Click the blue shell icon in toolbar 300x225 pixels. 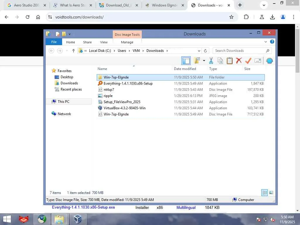[x=270, y=61]
